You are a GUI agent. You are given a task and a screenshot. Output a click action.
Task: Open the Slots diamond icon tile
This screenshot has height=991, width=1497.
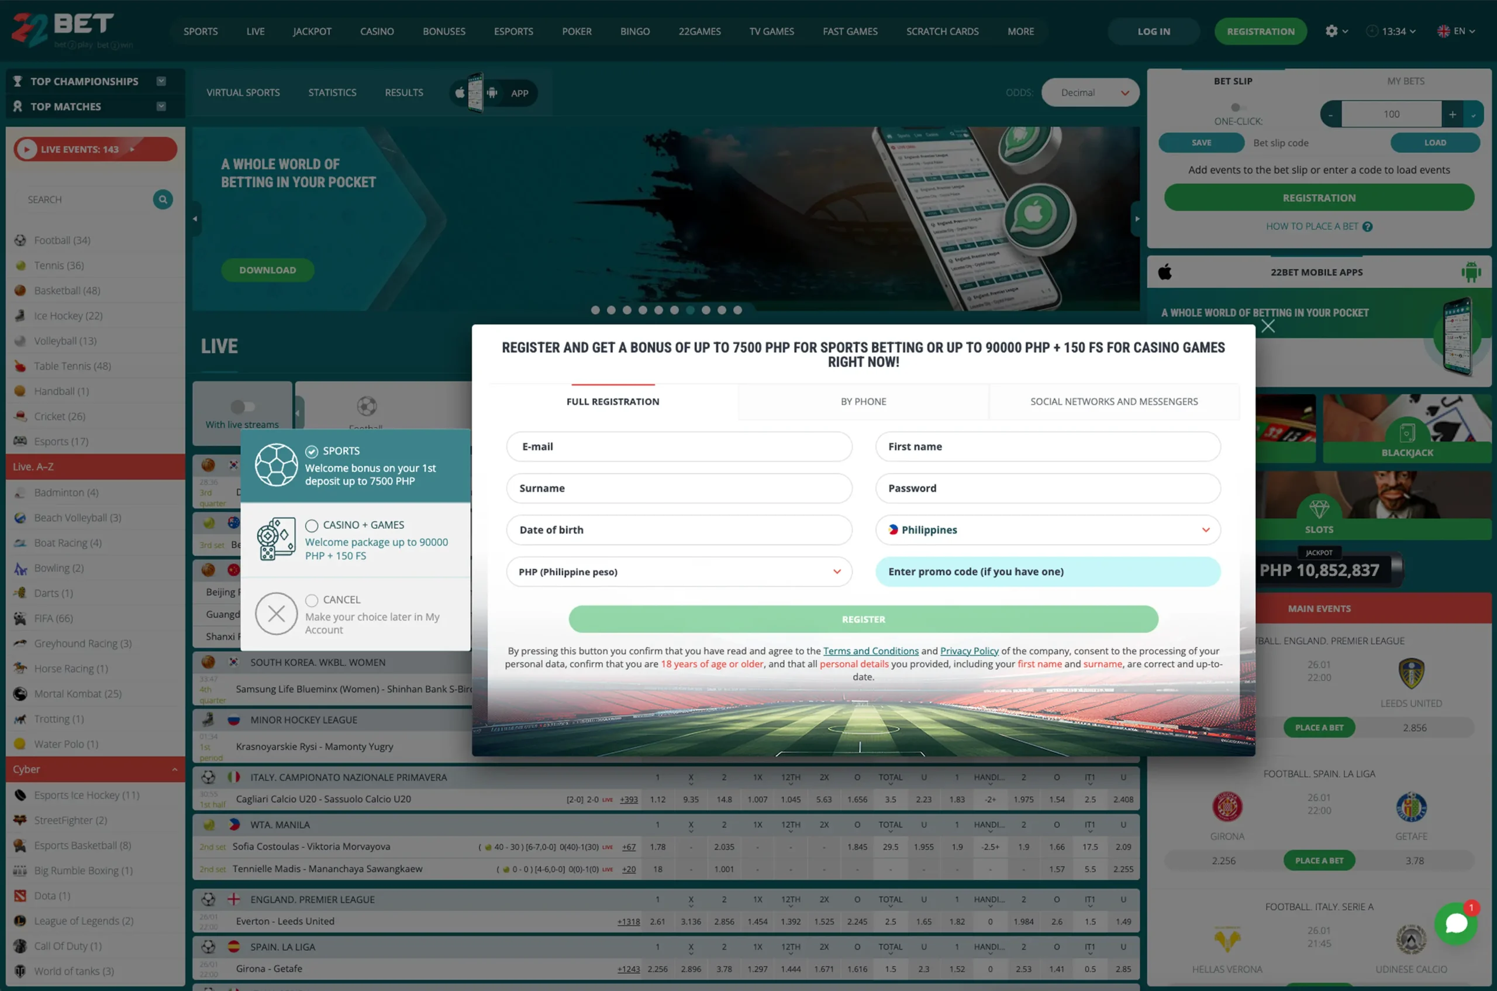pyautogui.click(x=1319, y=510)
